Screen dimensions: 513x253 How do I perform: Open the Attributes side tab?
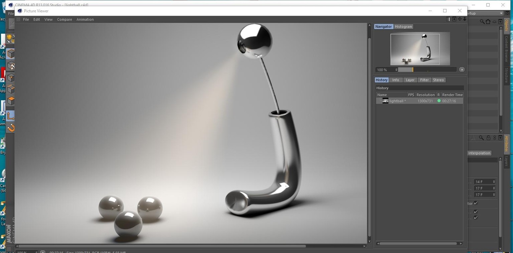(506, 144)
